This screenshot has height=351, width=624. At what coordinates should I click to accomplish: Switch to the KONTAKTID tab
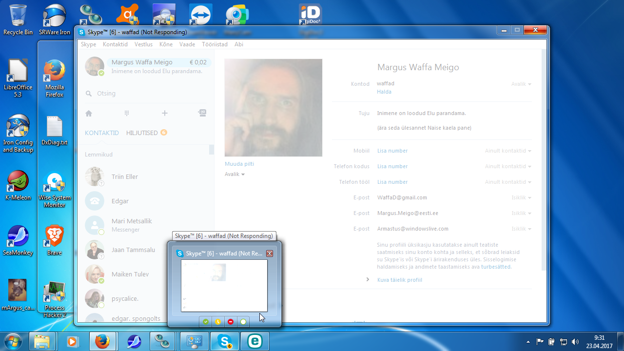click(x=102, y=133)
